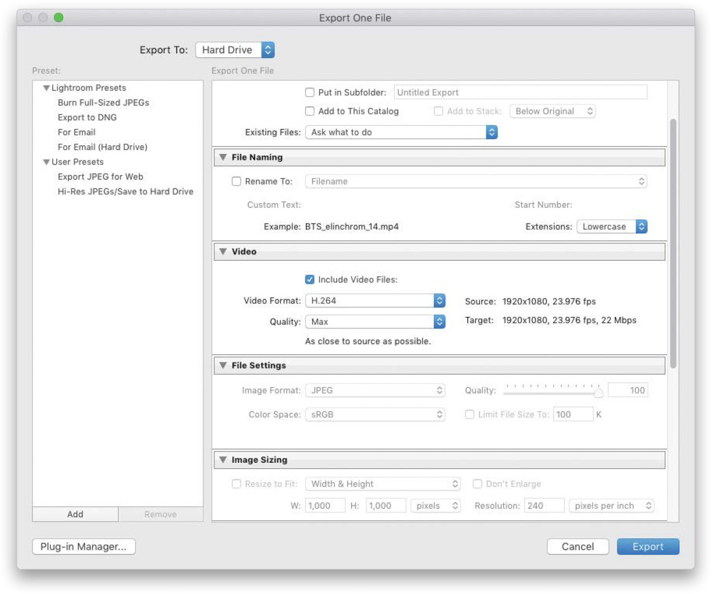The width and height of the screenshot is (712, 594).
Task: Cancel the export dialog
Action: coord(577,546)
